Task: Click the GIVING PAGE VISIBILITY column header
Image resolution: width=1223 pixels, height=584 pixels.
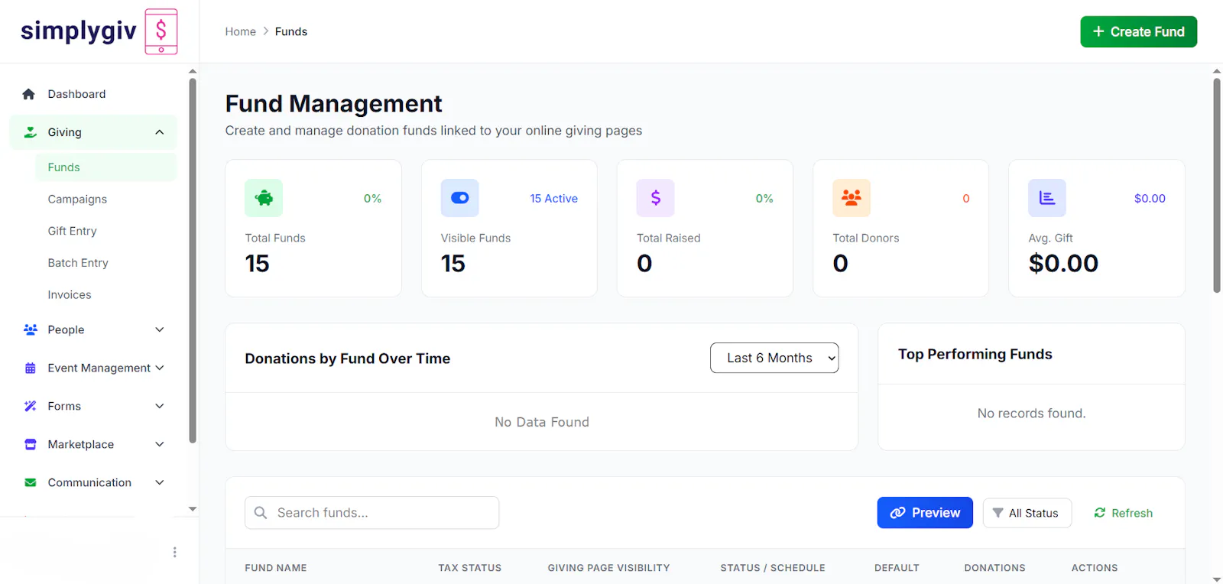Action: (x=608, y=568)
